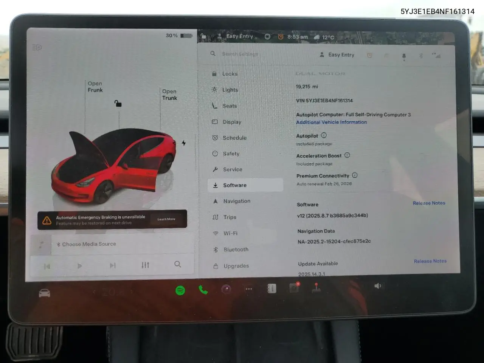
Task: Open the camera app in the dock
Action: coord(226,290)
